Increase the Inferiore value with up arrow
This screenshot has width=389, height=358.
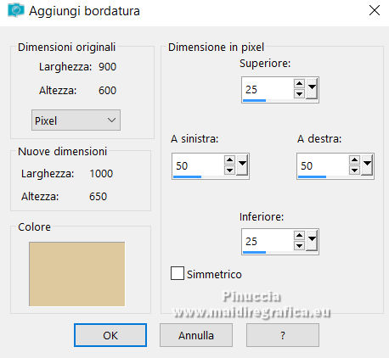tap(299, 236)
